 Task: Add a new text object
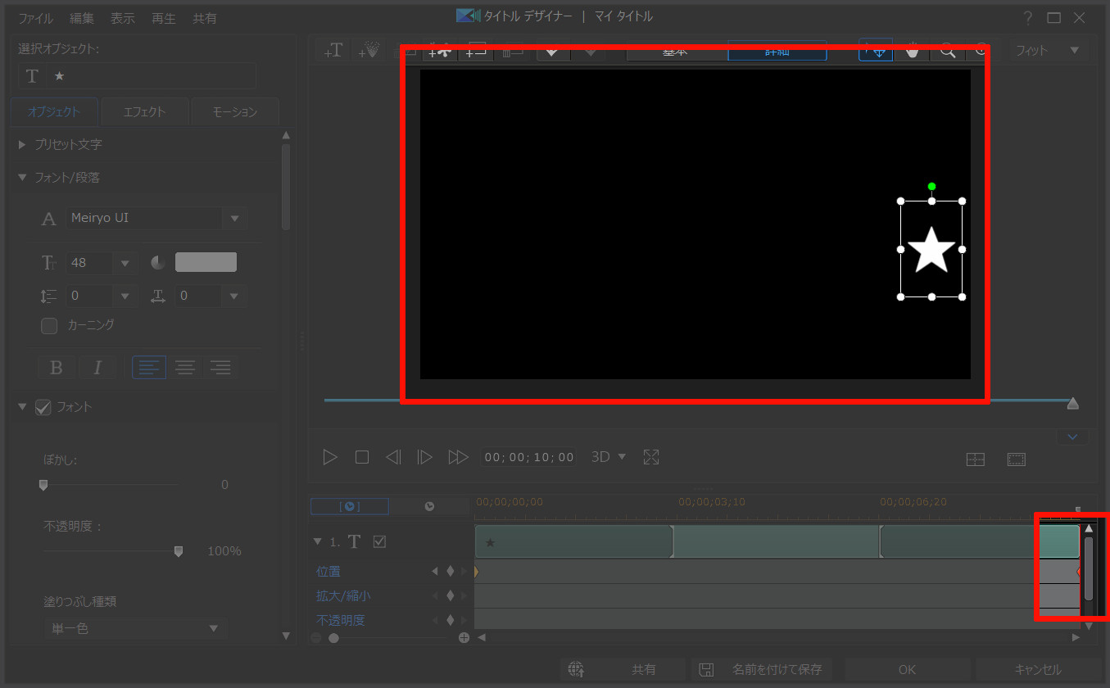click(333, 51)
